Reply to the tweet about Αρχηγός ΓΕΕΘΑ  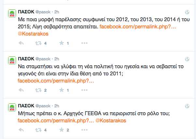tap(21, 130)
